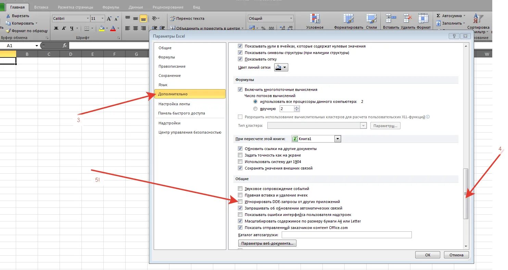The height and width of the screenshot is (270, 508).
Task: Enable 'Звуковое сопровождение событий' checkbox
Action: coord(240,189)
